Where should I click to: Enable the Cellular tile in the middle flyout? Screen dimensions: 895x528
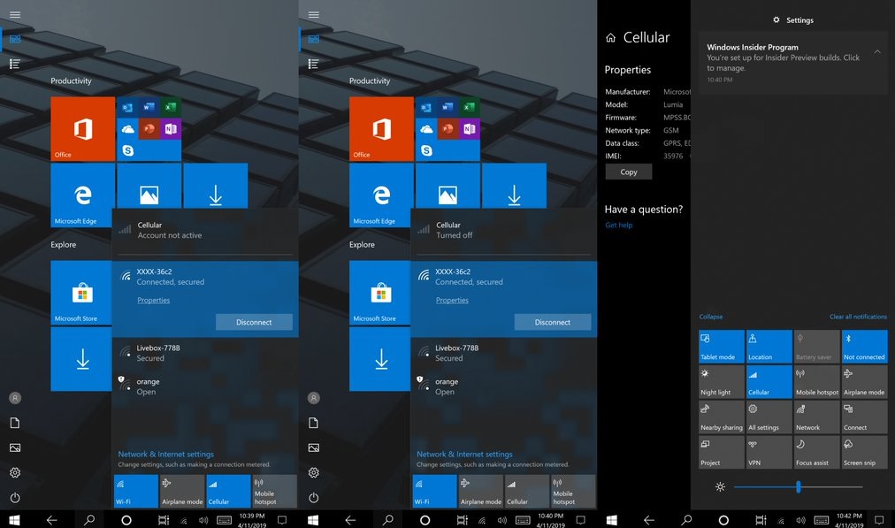click(x=527, y=491)
